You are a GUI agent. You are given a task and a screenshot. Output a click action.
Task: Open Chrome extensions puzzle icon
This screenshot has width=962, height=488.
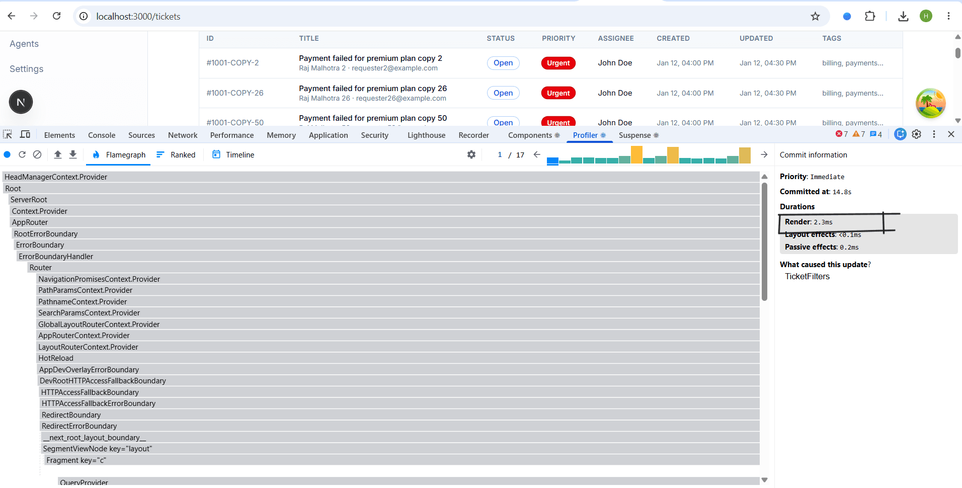(870, 16)
